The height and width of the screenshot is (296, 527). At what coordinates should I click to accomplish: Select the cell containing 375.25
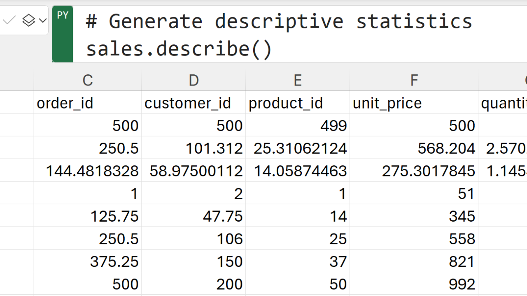(87, 261)
